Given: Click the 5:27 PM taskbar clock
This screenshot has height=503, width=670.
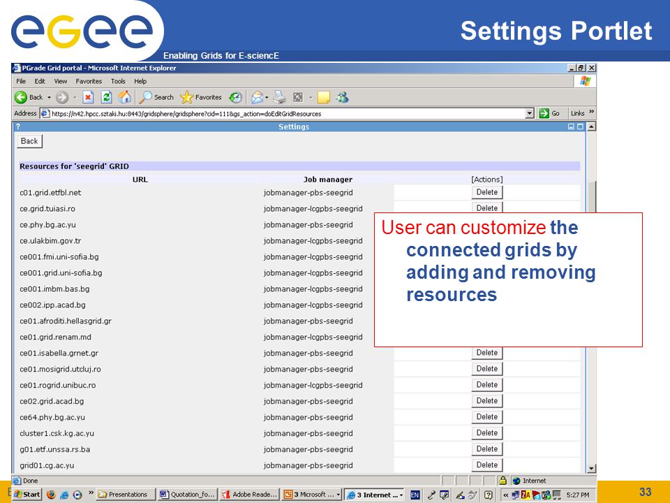Looking at the screenshot, I should [578, 495].
